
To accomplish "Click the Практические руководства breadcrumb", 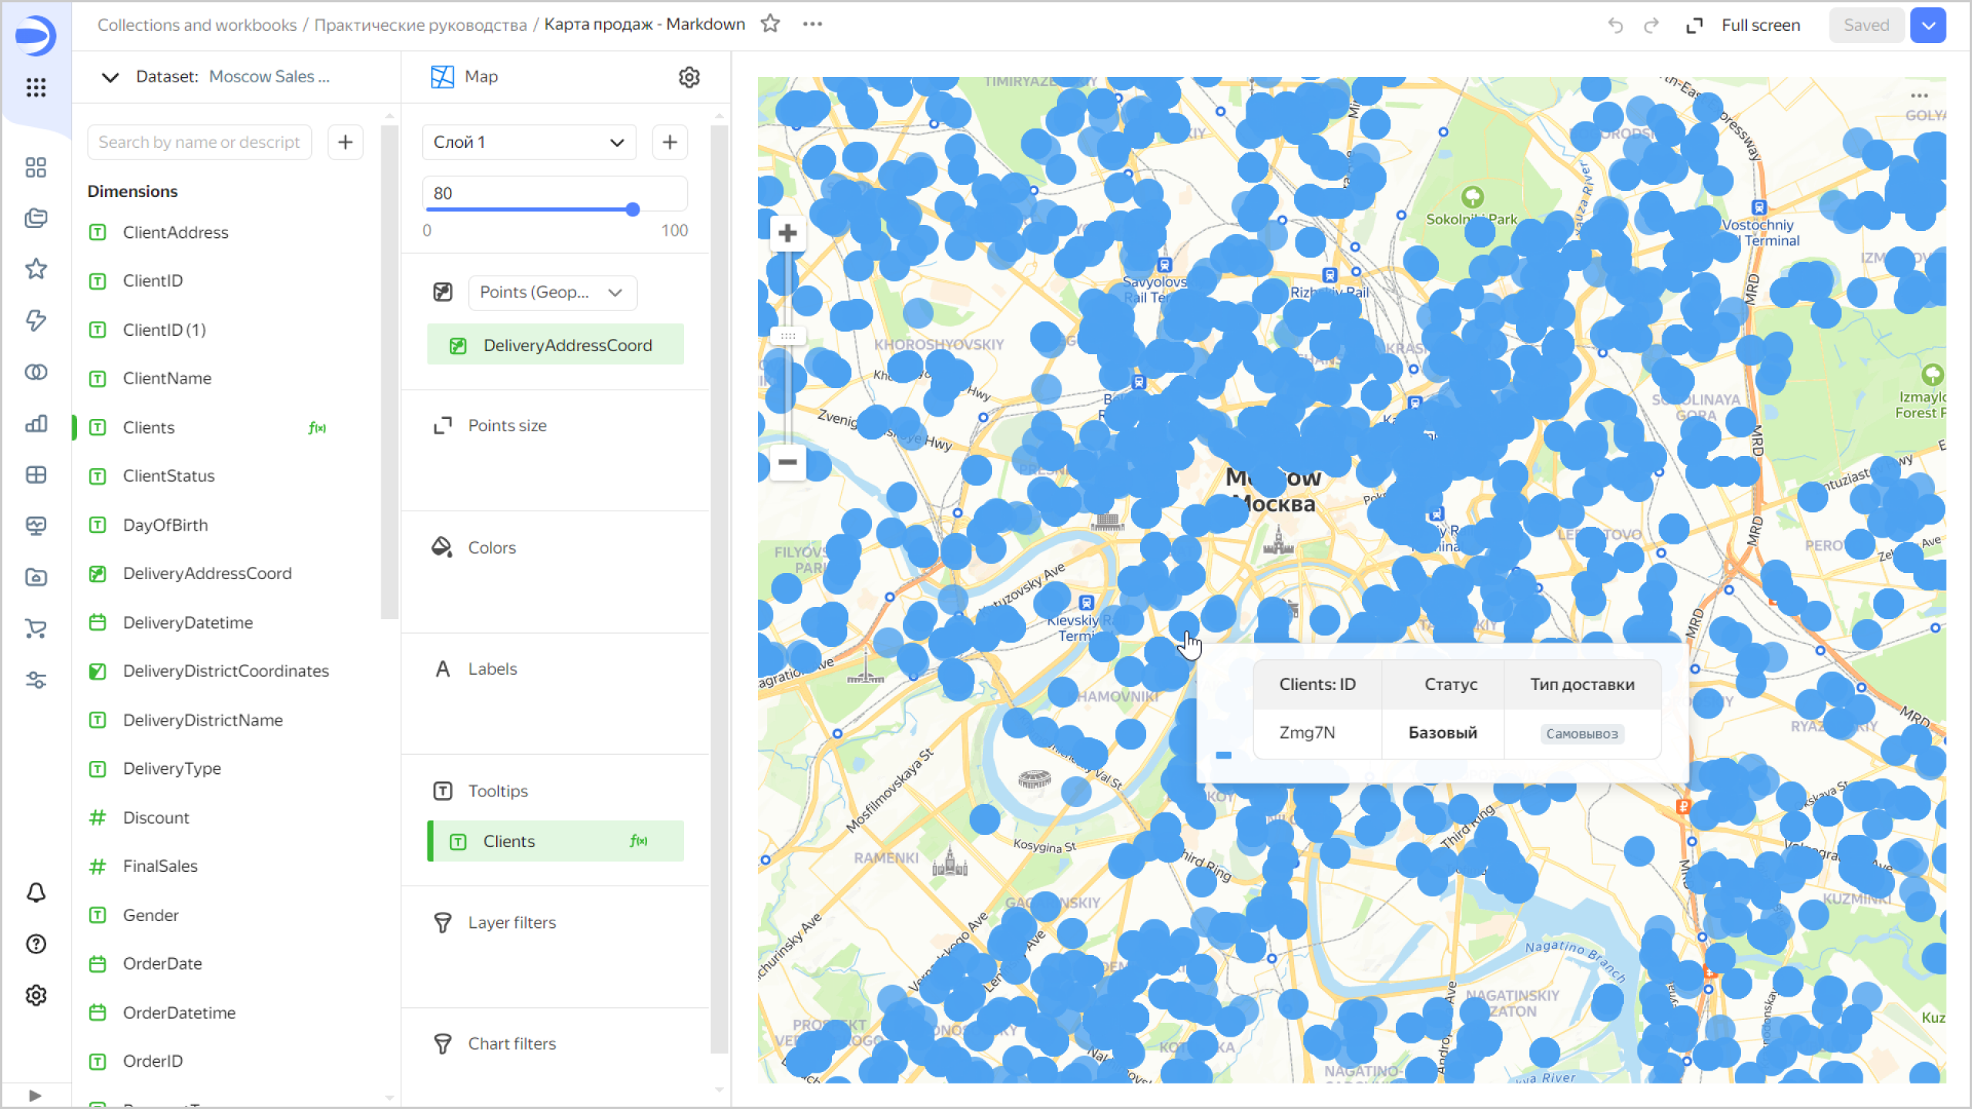I will [420, 25].
